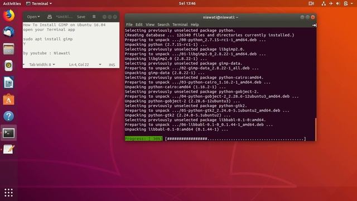
Task: Open the Help menu in terminal
Action: [x=195, y=25]
